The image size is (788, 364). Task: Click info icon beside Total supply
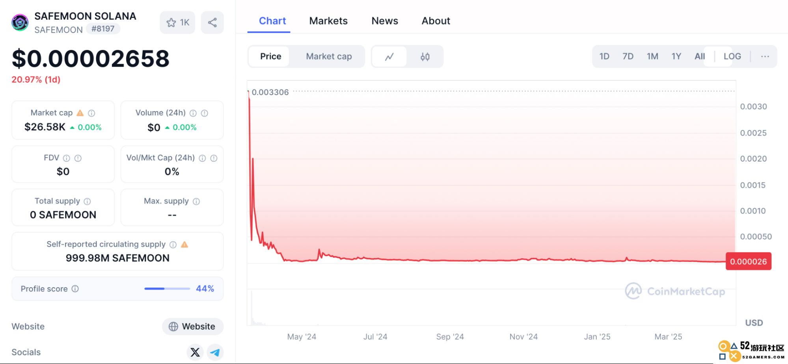(88, 201)
